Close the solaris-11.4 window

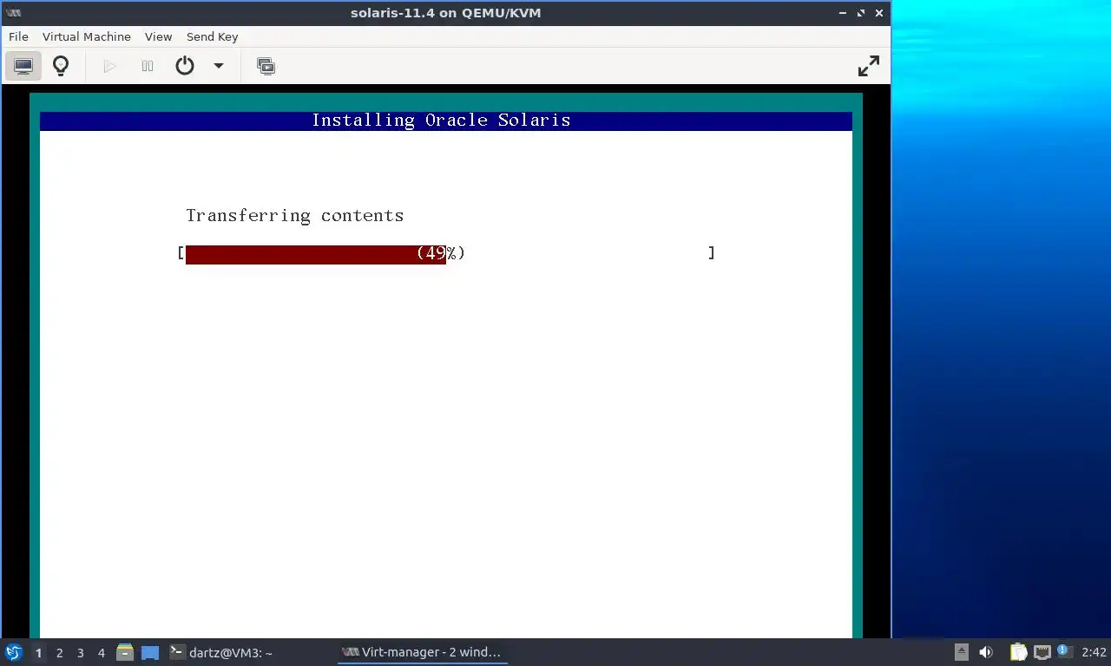coord(879,13)
